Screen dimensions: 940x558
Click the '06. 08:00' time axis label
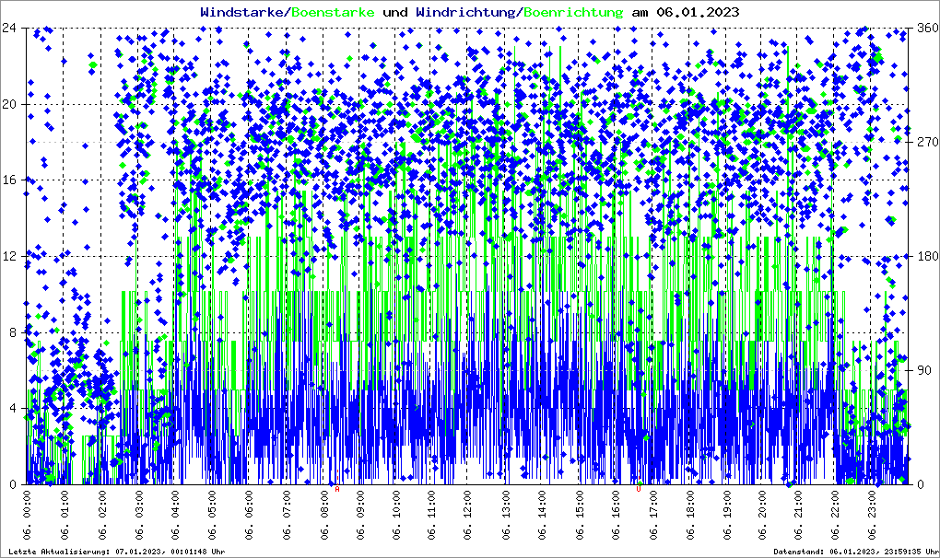pos(324,515)
